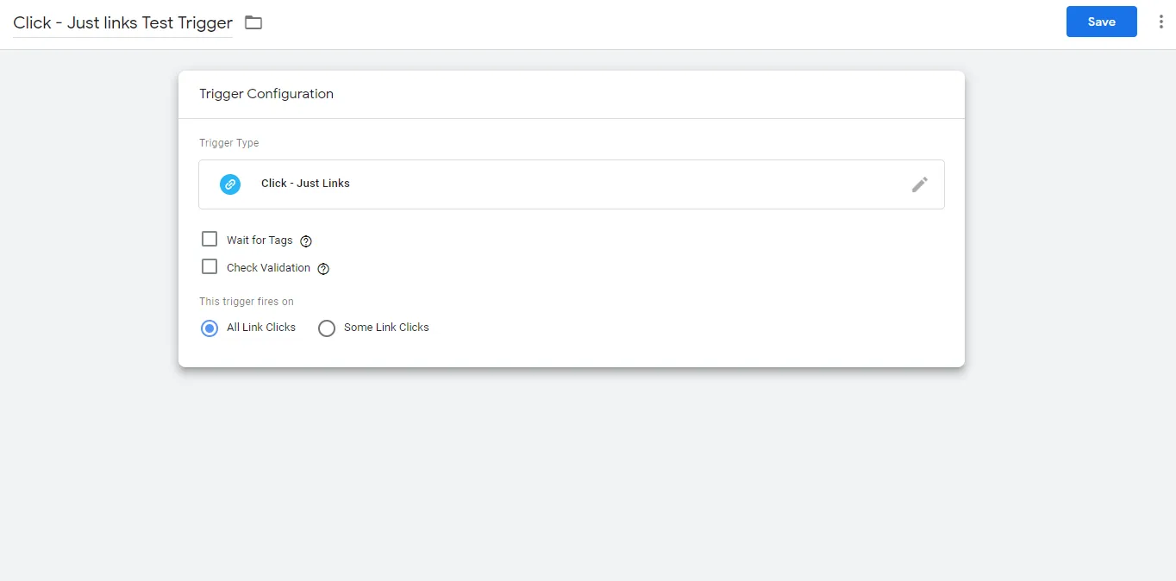1176x581 pixels.
Task: Click the Trigger Configuration heading
Action: pyautogui.click(x=266, y=94)
